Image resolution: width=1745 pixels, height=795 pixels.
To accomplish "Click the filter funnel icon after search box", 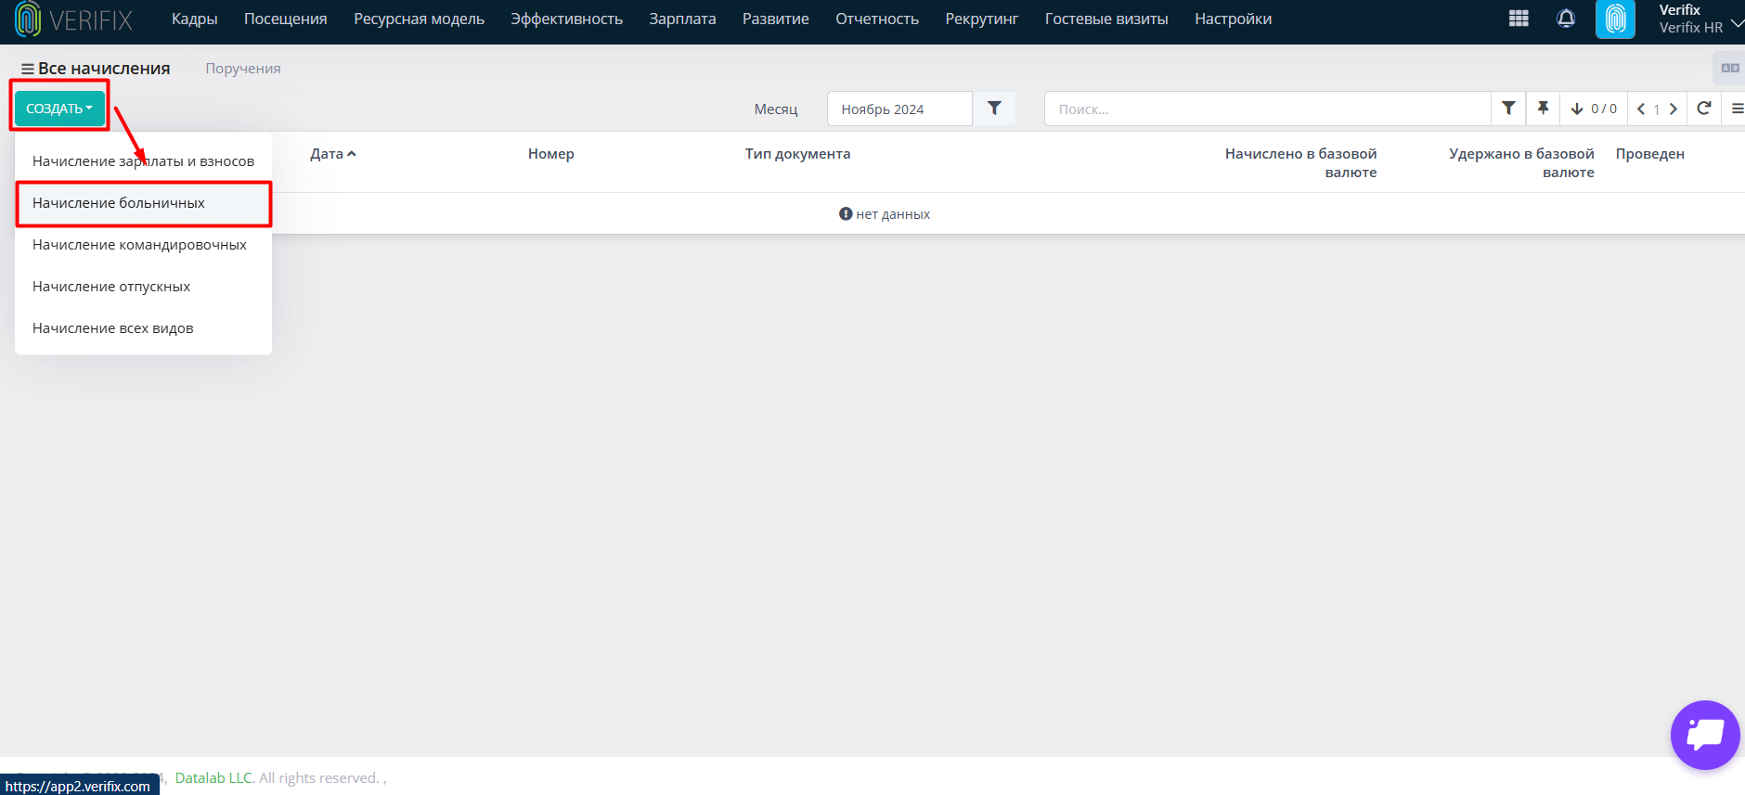I will [1508, 109].
